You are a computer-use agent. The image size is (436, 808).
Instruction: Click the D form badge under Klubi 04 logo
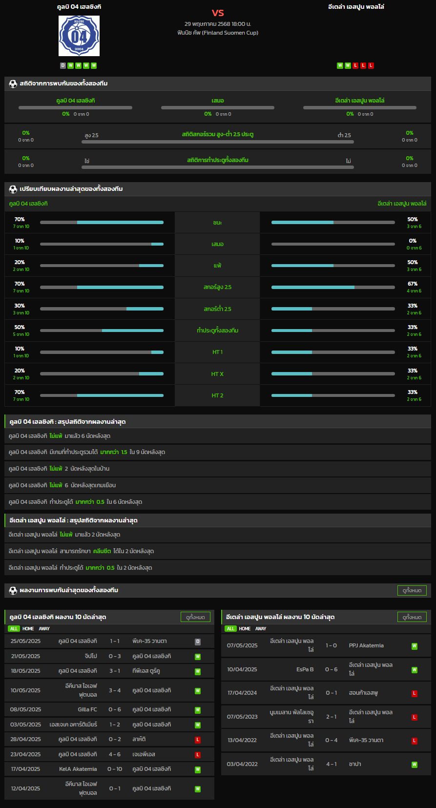pos(63,65)
